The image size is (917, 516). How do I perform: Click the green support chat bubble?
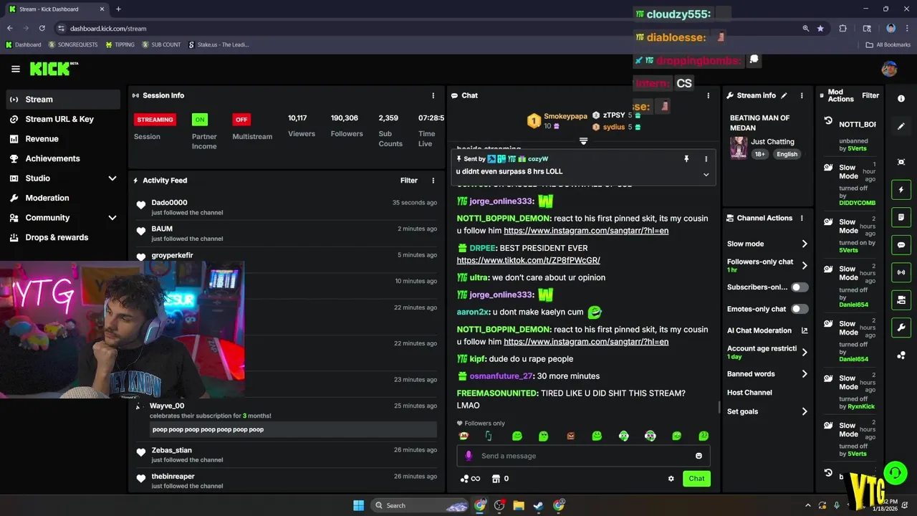pyautogui.click(x=895, y=472)
